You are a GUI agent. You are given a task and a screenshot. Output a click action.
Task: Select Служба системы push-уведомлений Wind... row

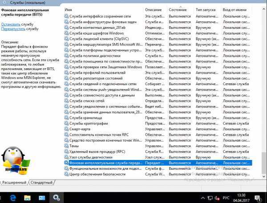click(158, 90)
